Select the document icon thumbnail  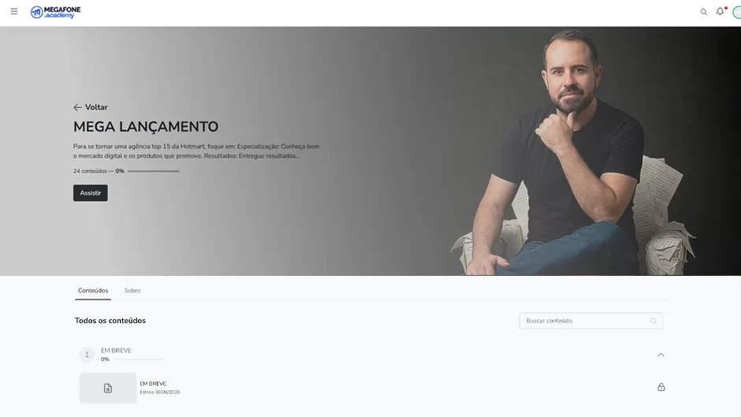[108, 388]
